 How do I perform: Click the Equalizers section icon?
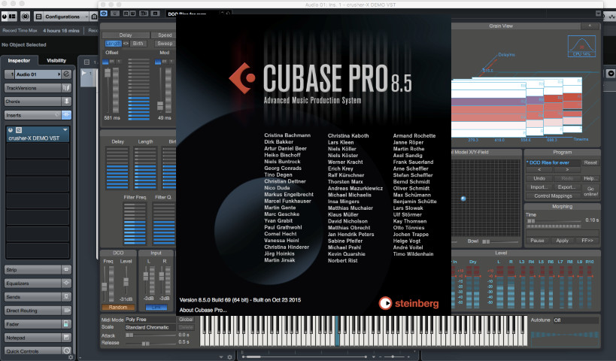coord(66,283)
